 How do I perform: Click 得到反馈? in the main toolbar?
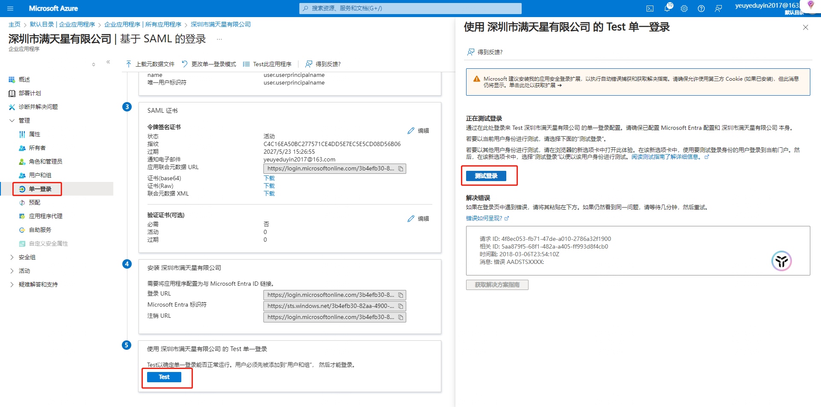pos(323,64)
